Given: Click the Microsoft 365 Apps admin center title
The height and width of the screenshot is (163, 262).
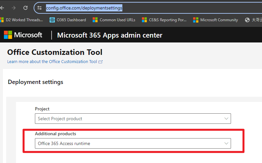Looking at the screenshot, I should 110,35.
